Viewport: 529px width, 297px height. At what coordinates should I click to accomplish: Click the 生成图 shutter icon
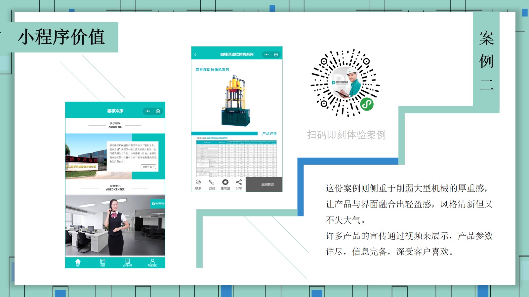tap(225, 183)
